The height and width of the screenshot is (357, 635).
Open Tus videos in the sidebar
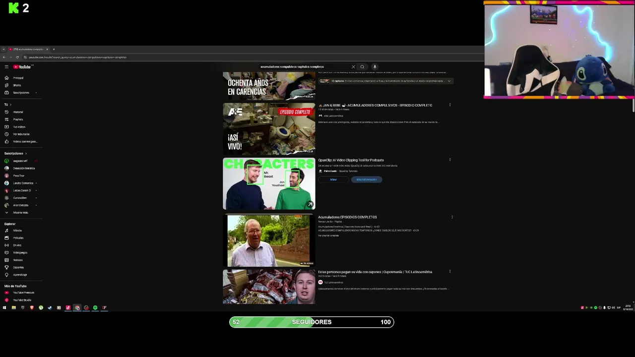coord(19,127)
